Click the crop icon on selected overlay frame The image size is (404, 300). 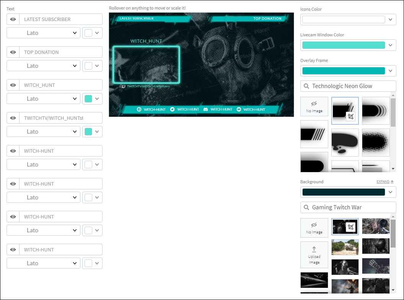coord(351,116)
